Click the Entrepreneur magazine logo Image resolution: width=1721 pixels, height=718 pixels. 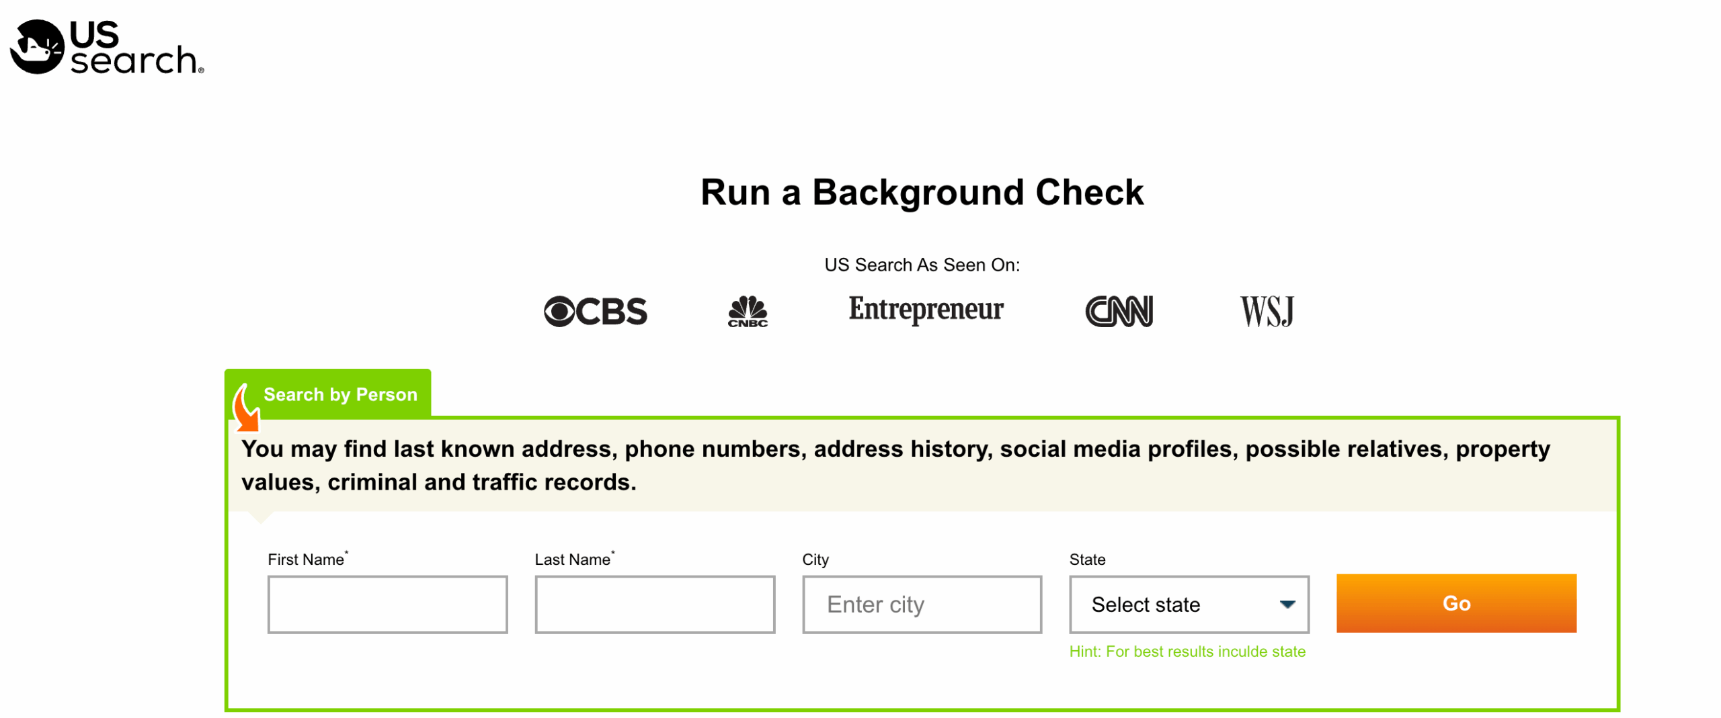[925, 309]
